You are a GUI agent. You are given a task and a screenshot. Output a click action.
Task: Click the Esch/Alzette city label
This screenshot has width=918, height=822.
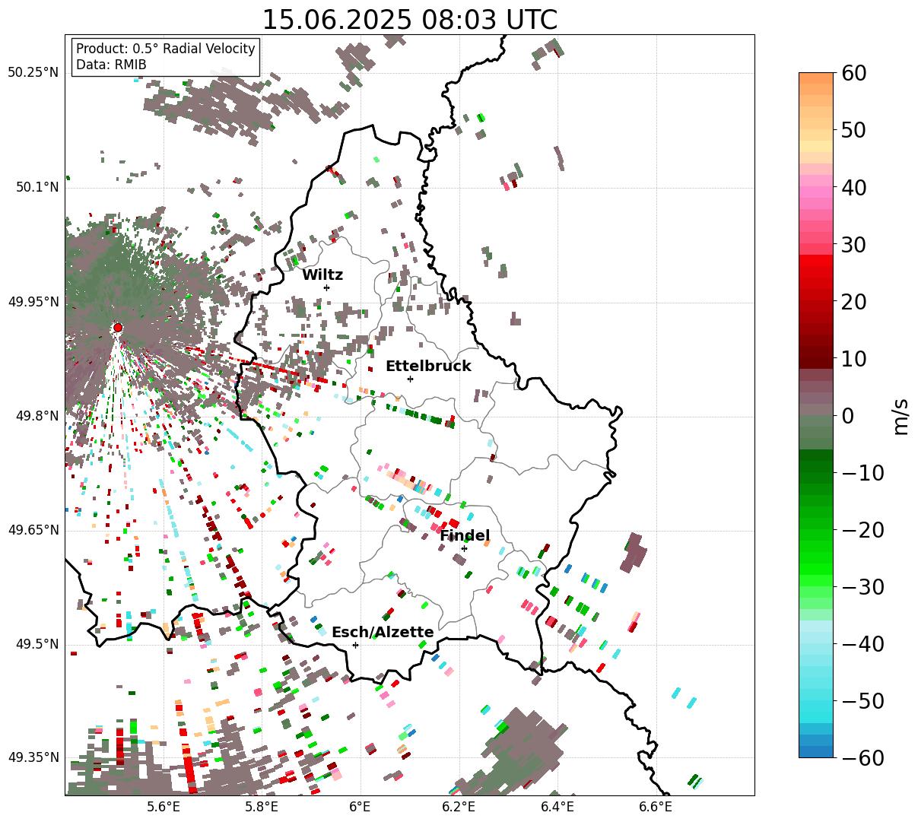click(383, 633)
